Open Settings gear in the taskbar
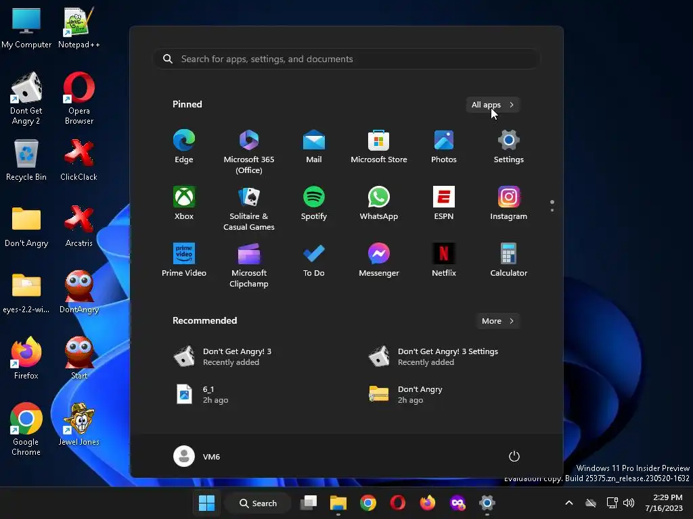This screenshot has height=519, width=693. click(487, 503)
